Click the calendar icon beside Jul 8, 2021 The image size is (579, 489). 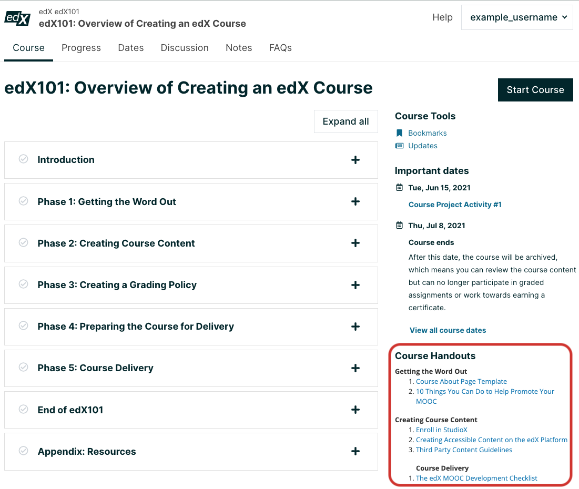pos(399,226)
